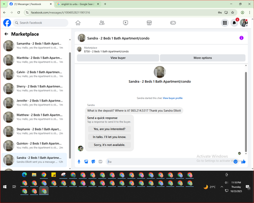The image size is (254, 203).
Task: Click View buyer button
Action: point(118,58)
